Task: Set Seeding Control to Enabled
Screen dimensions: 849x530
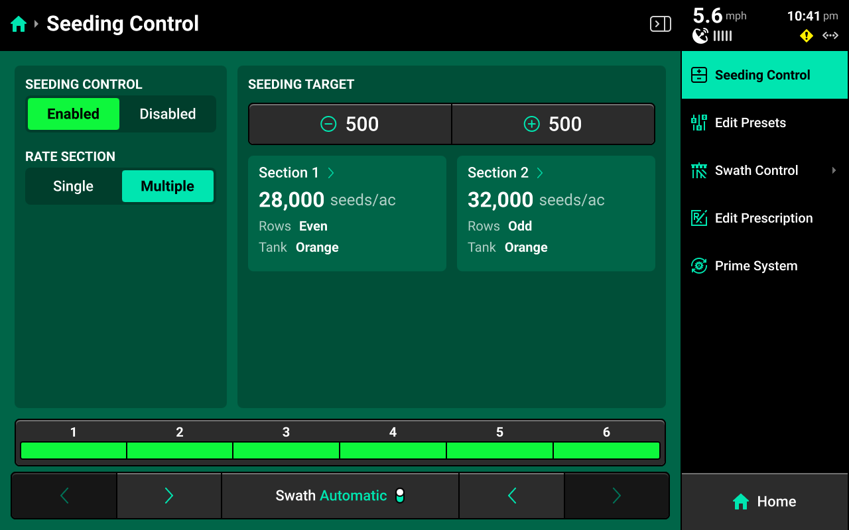Action: (x=73, y=114)
